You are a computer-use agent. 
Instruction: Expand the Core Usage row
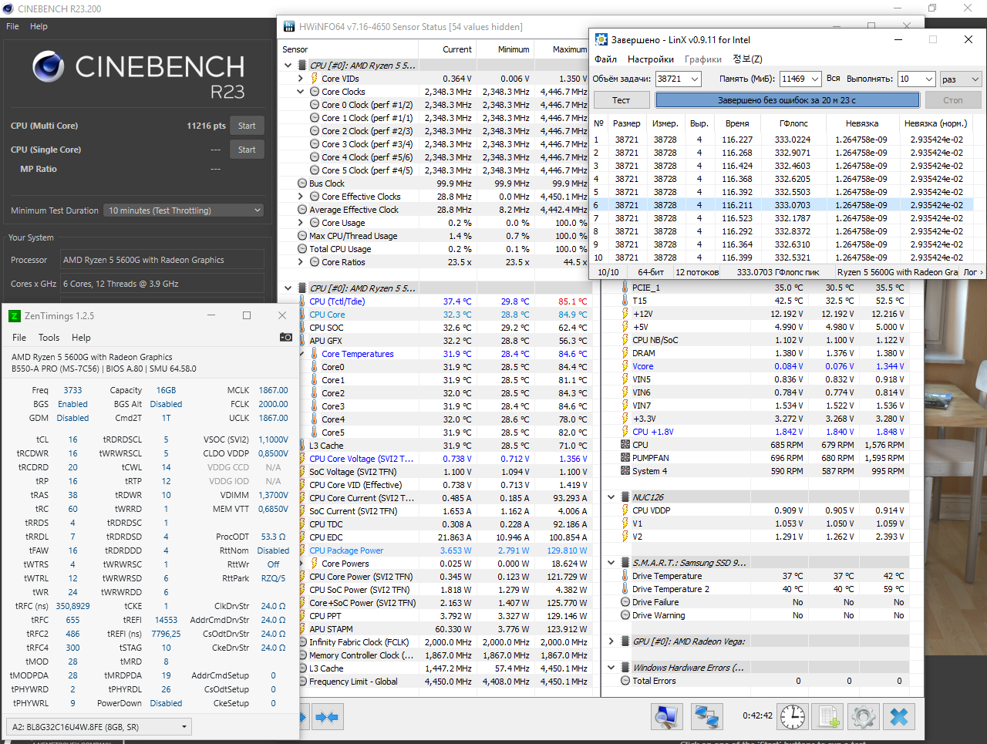point(301,223)
